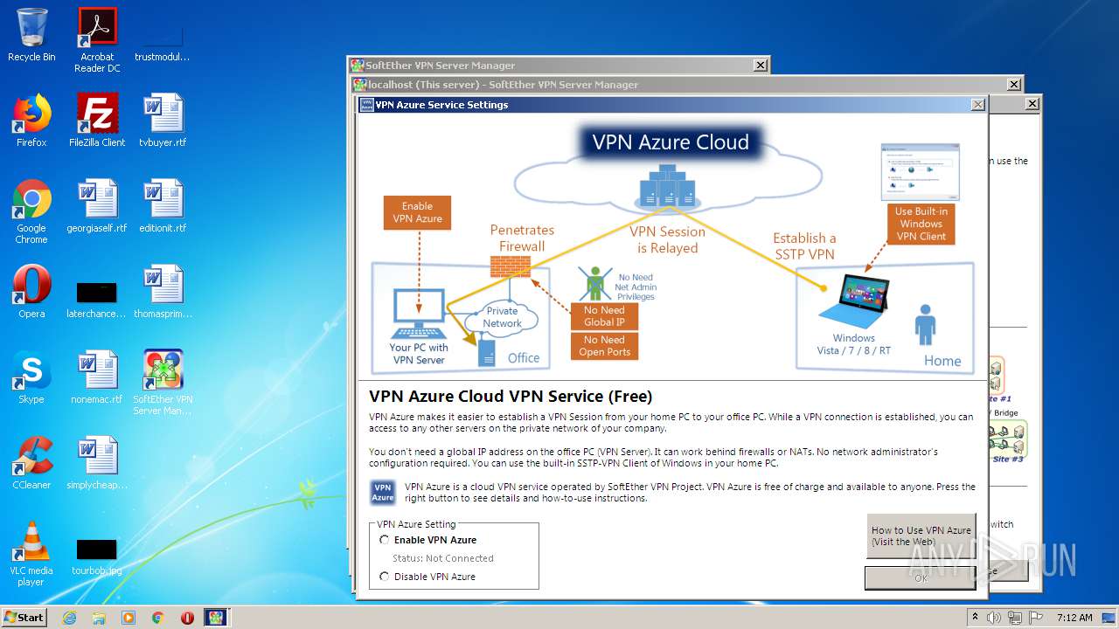Open Recycle Bin desktop icon

point(31,35)
